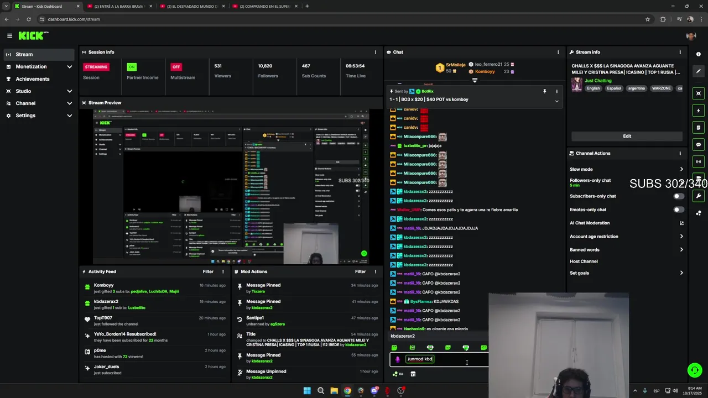Click the WARZONE tag

[661, 88]
